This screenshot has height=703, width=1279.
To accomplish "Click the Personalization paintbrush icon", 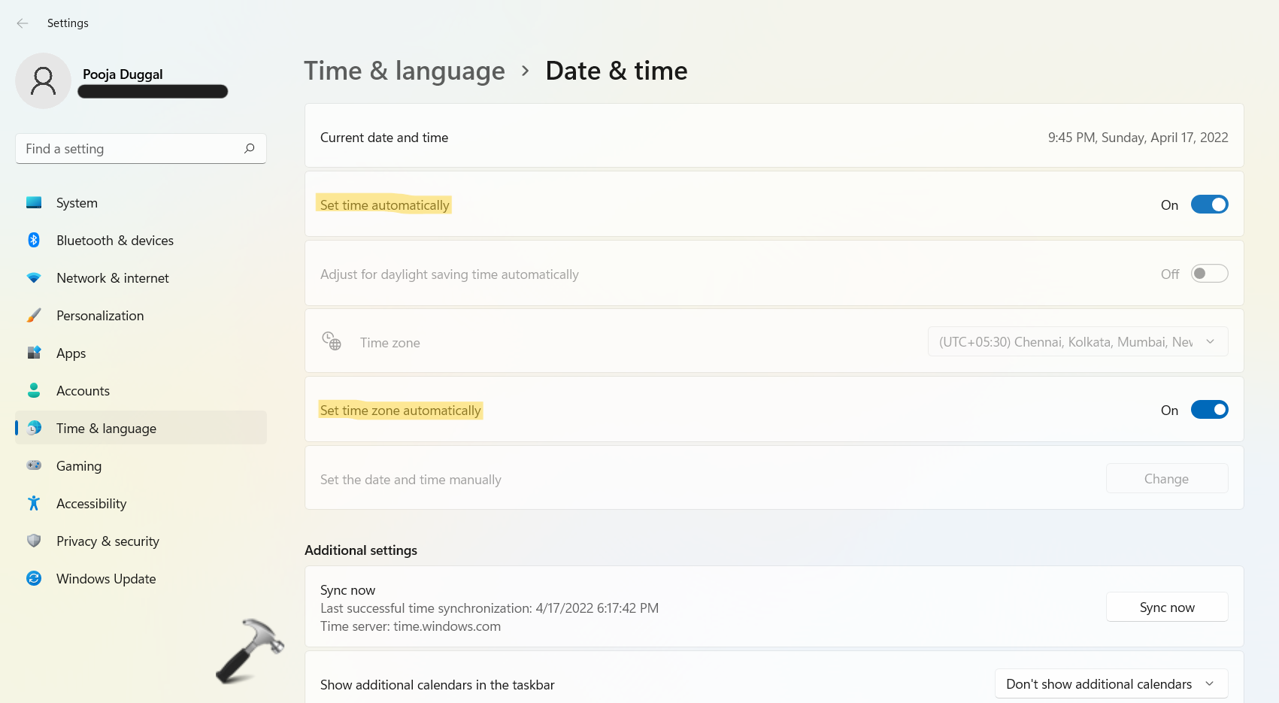I will 34,315.
